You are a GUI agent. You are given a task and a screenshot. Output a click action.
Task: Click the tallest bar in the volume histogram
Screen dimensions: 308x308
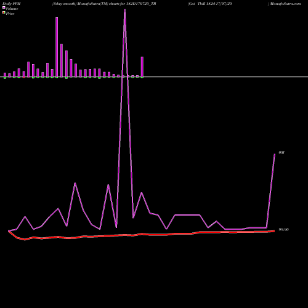57,47
